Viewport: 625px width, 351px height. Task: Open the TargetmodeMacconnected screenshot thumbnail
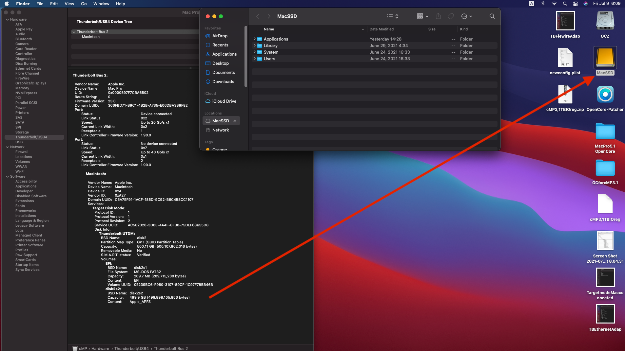[605, 277]
